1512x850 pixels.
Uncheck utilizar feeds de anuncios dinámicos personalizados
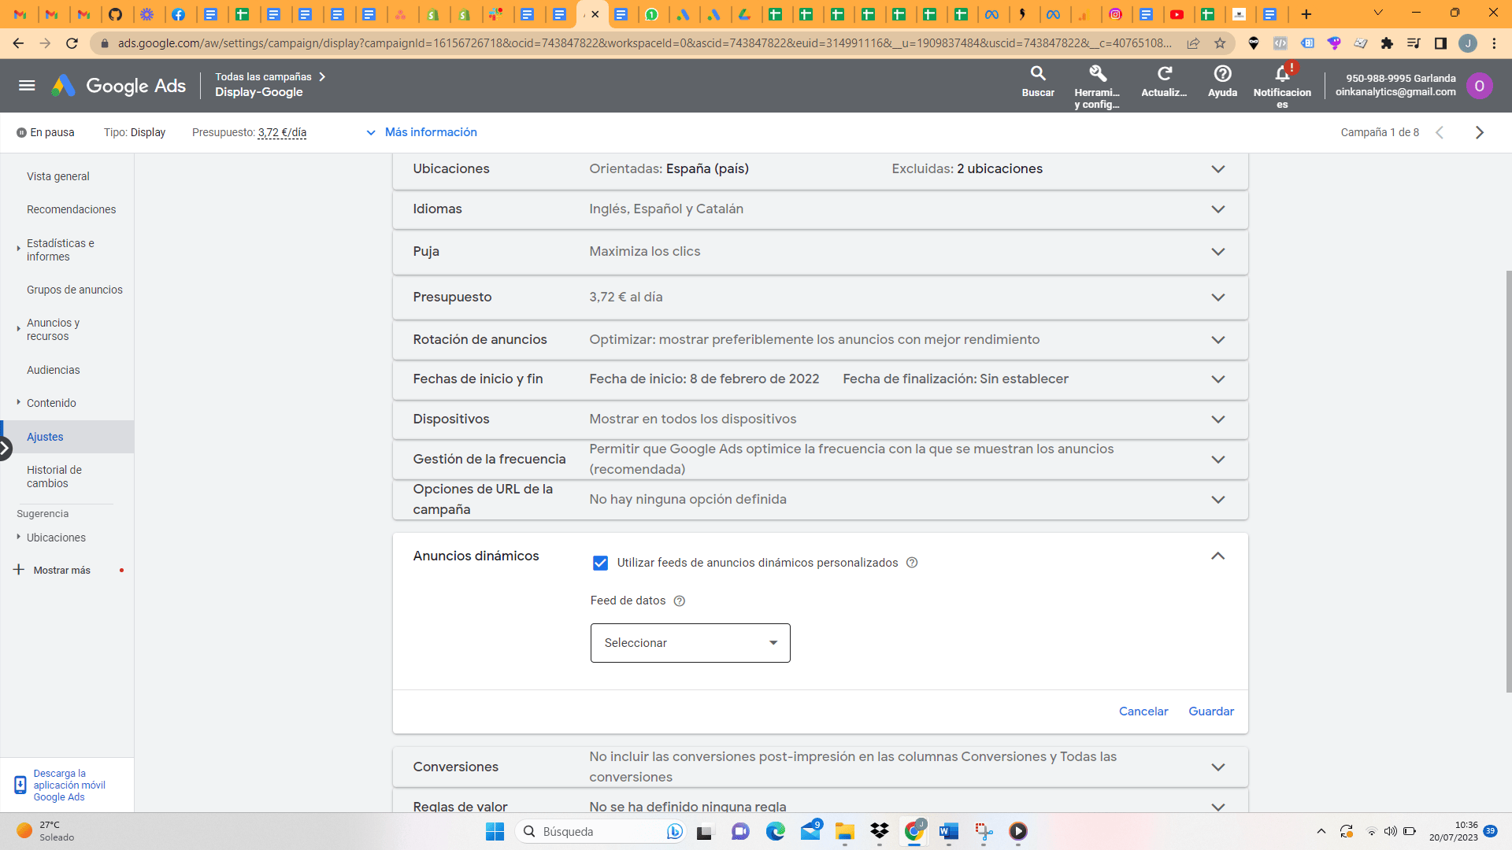601,563
